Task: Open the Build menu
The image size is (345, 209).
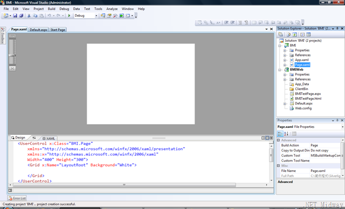Action: pos(52,9)
